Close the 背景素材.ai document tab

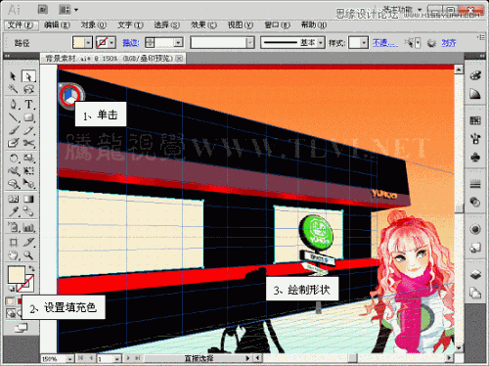(x=179, y=59)
